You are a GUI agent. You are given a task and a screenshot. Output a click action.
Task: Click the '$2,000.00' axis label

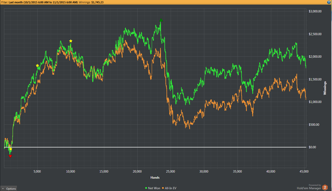[x=315, y=57]
